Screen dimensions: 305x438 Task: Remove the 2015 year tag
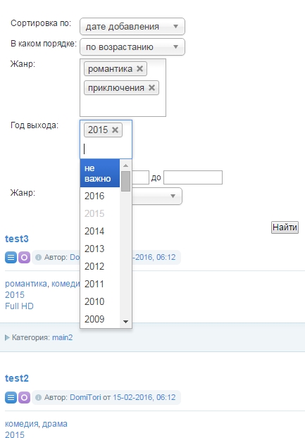pyautogui.click(x=115, y=130)
